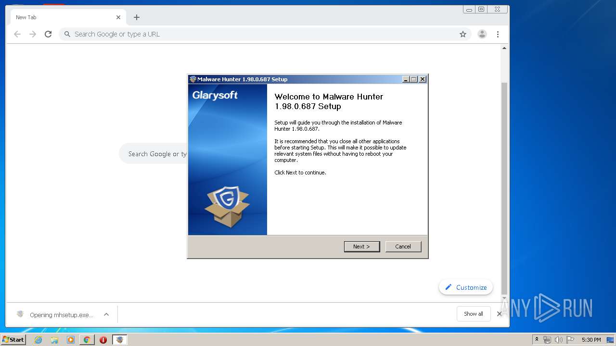Viewport: 616px width, 346px height.
Task: Open Customize on New Tab page
Action: tap(466, 287)
